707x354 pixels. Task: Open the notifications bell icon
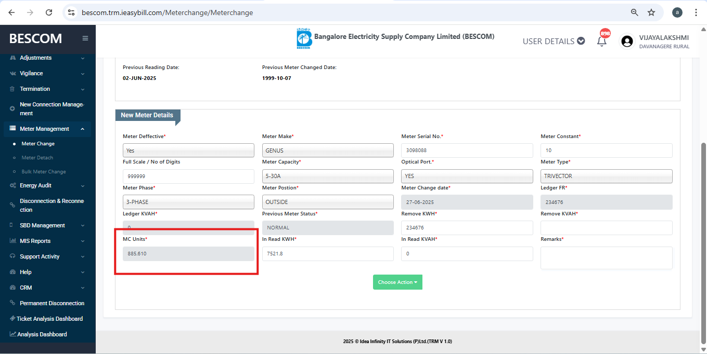pos(602,42)
